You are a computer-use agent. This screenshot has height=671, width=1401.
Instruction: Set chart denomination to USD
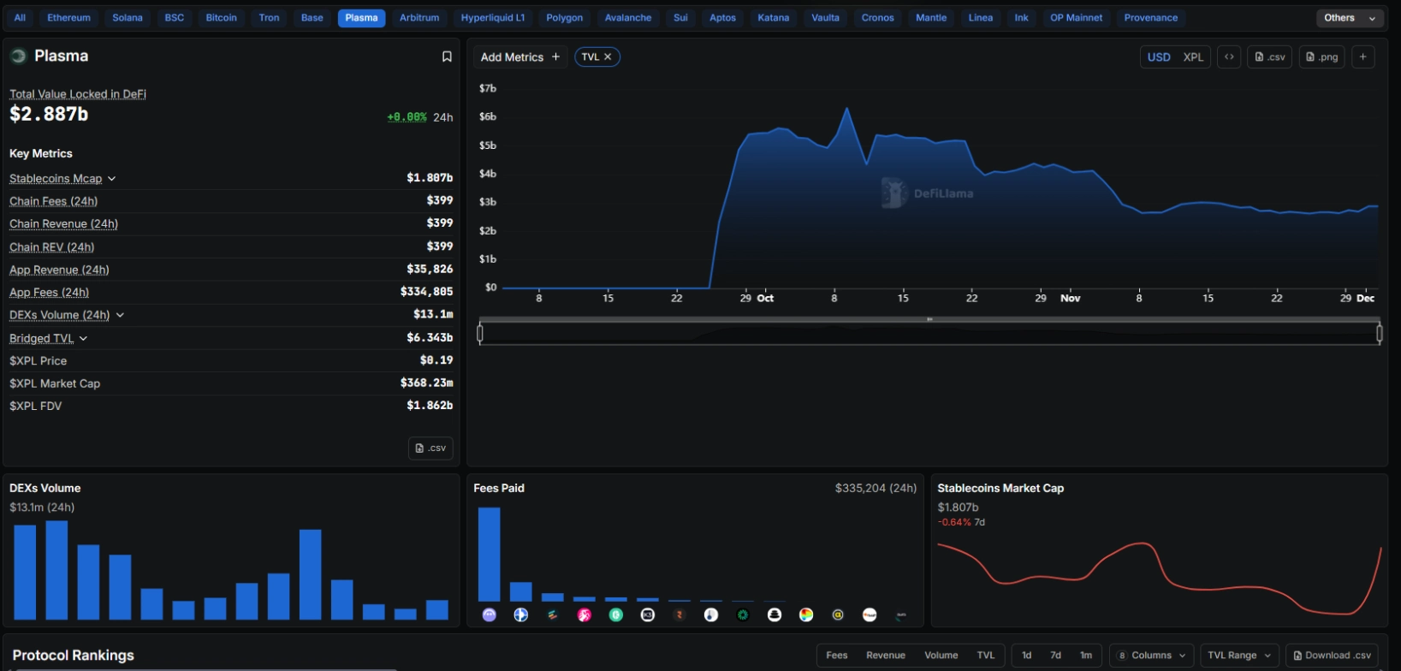pyautogui.click(x=1159, y=57)
